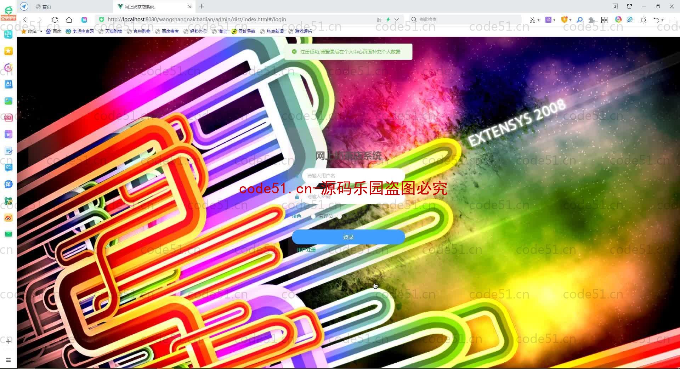This screenshot has width=680, height=369.
Task: Open the 热点新闻 bookmark
Action: 272,32
